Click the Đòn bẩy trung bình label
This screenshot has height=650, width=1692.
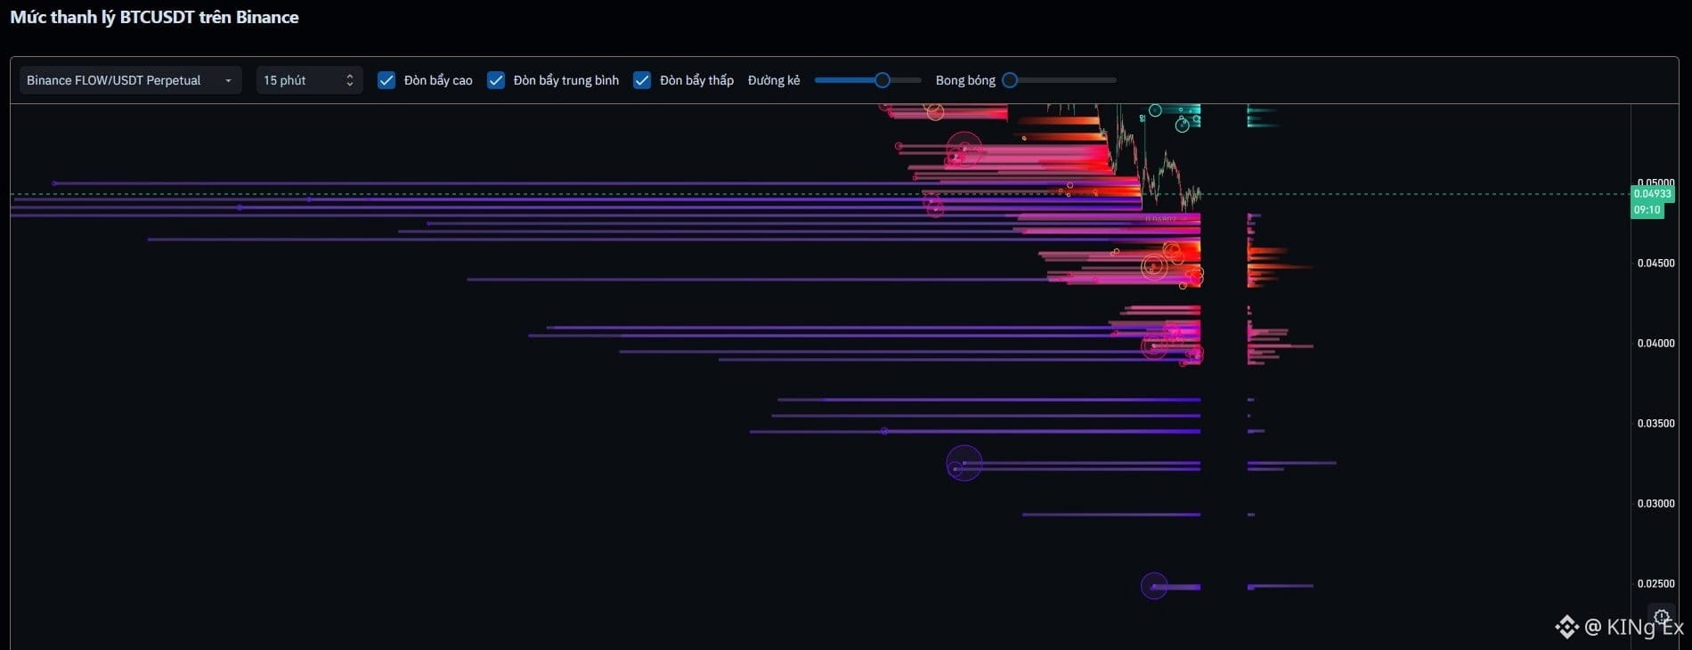(566, 80)
